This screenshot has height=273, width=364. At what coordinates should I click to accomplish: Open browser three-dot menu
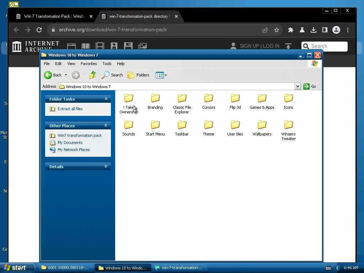click(x=348, y=30)
